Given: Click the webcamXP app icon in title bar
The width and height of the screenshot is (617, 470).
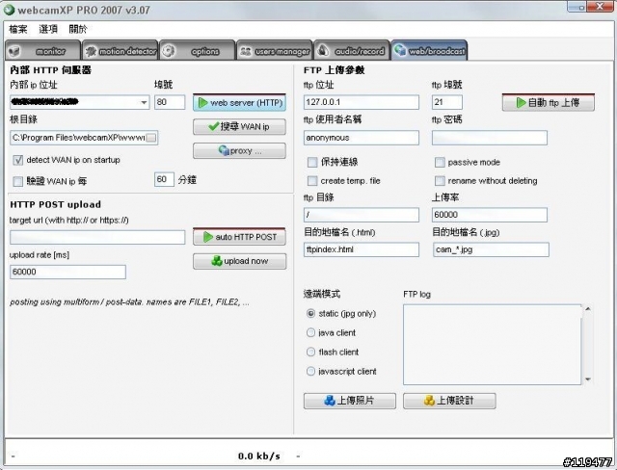Looking at the screenshot, I should pyautogui.click(x=9, y=10).
